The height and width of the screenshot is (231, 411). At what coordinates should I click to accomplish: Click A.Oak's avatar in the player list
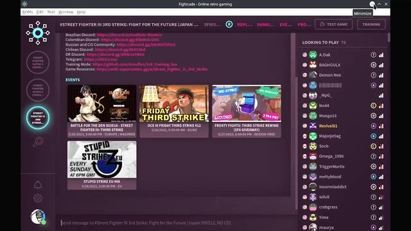[313, 55]
